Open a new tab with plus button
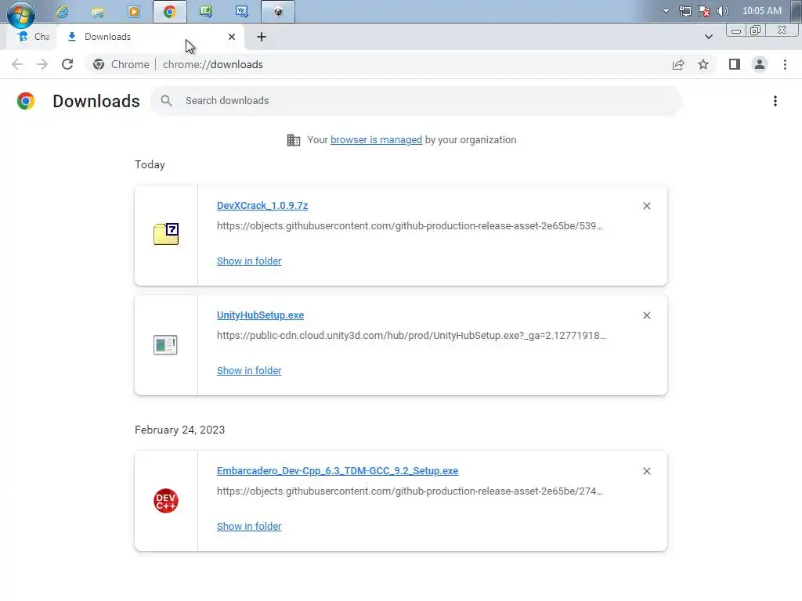This screenshot has height=601, width=802. pos(262,37)
